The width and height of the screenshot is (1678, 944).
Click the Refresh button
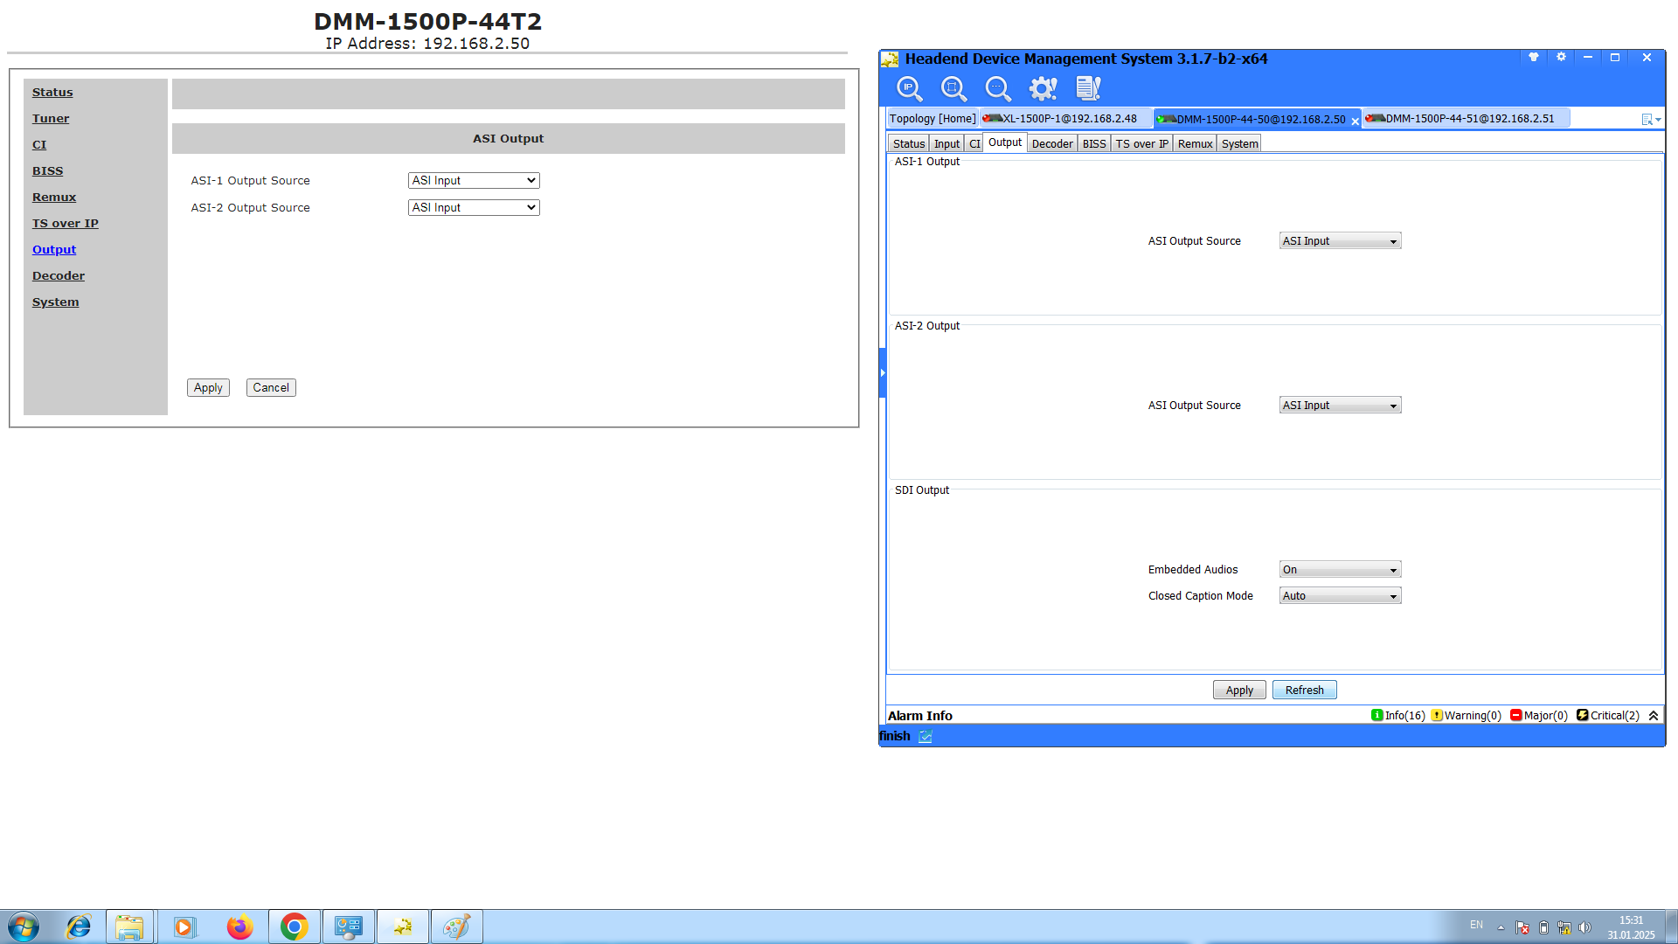click(x=1304, y=691)
